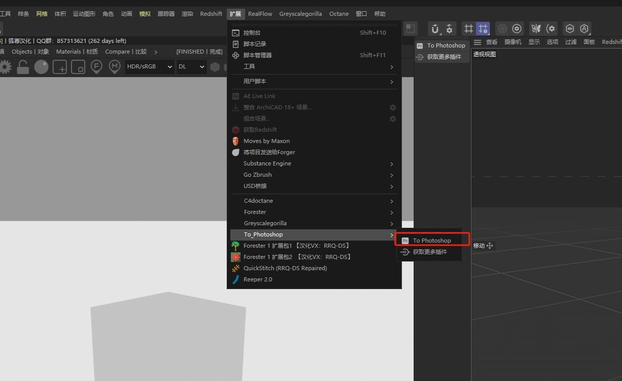Toggle the snap magnet icon

(435, 29)
